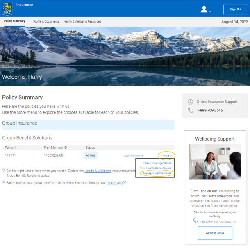Viewport: 250px width, 248px height.
Task: Switch to the Policy Summary tab
Action: (x=14, y=21)
